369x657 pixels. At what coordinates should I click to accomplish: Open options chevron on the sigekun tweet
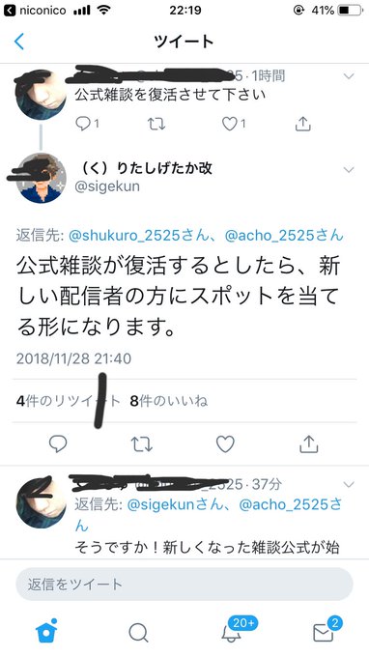point(349,170)
